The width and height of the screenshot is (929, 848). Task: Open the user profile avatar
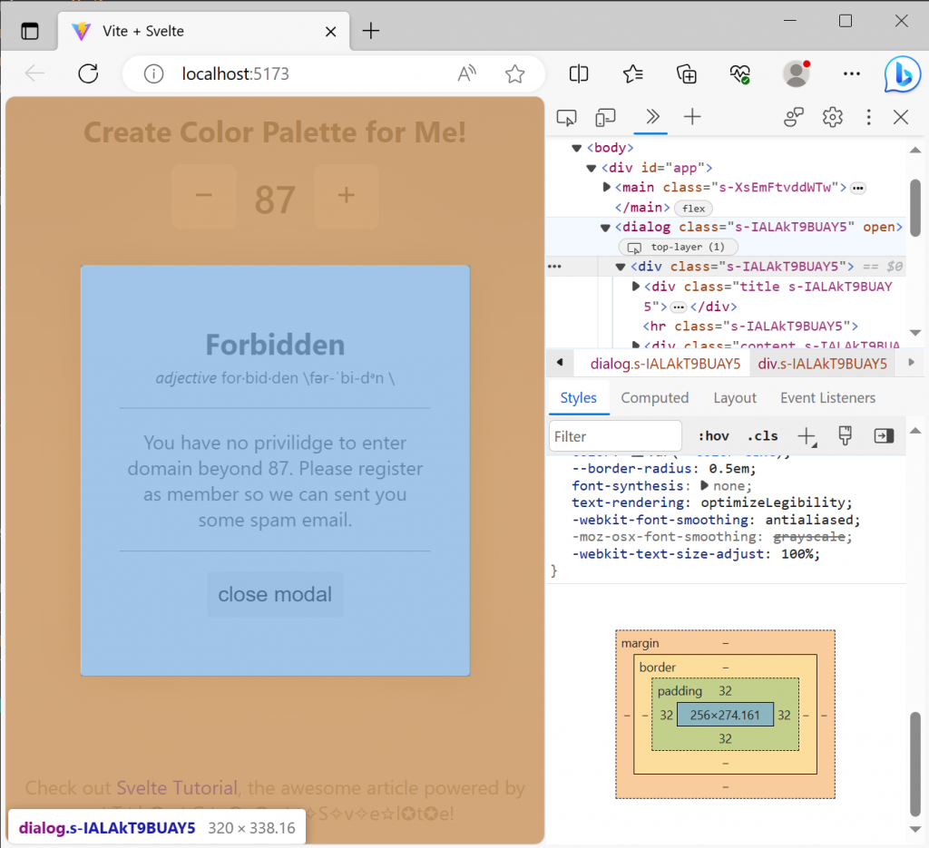point(797,74)
